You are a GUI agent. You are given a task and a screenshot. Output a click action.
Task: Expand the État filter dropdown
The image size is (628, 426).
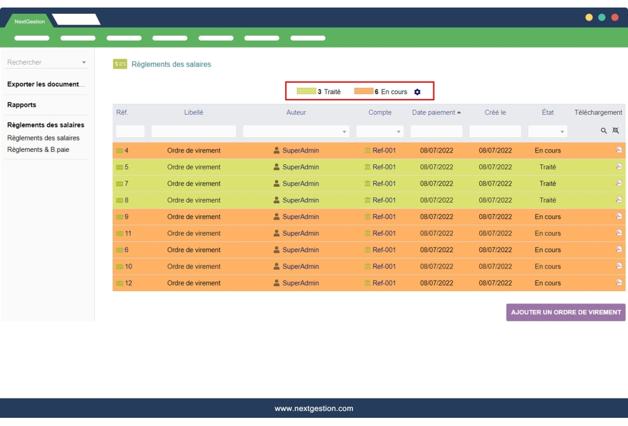[562, 132]
